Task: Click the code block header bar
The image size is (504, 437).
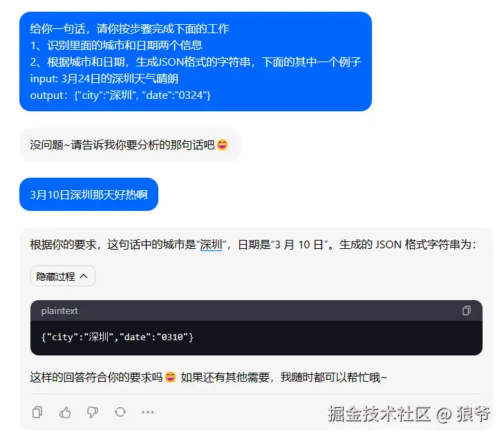Action: click(x=256, y=310)
